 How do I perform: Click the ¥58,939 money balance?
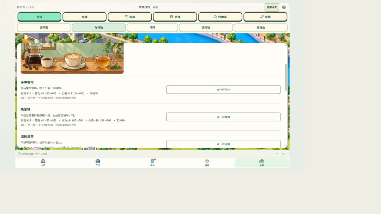click(x=145, y=7)
